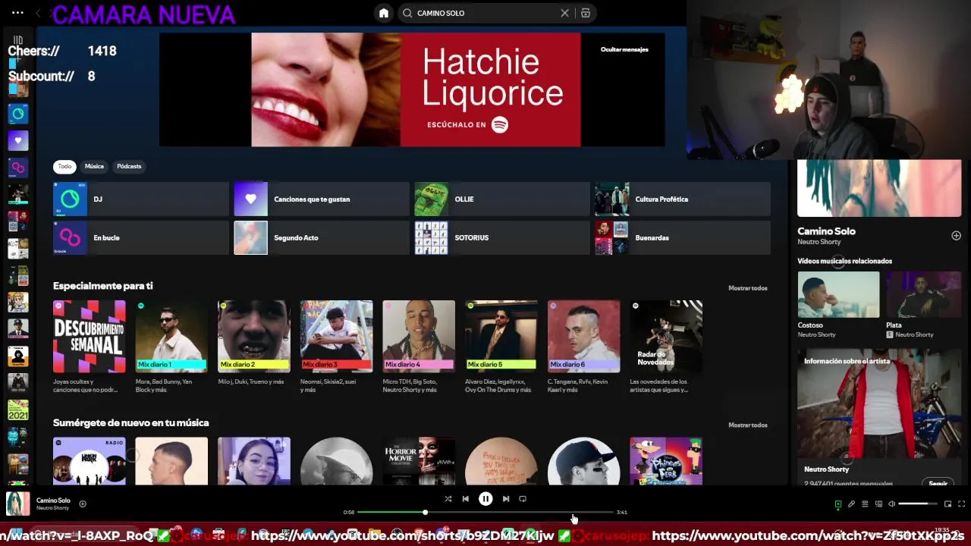The image size is (971, 546).
Task: Open the En bucle shortcut tile
Action: pyautogui.click(x=141, y=237)
